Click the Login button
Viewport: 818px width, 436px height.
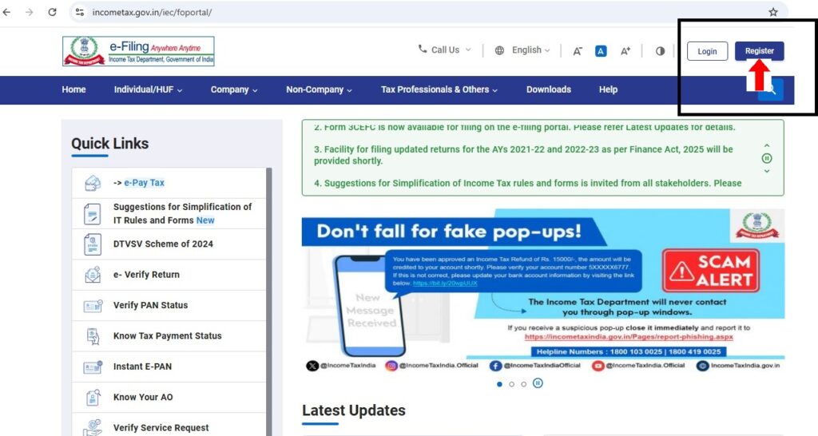click(707, 51)
